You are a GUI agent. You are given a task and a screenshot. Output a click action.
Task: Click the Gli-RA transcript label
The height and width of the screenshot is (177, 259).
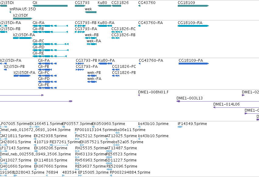click(38, 23)
